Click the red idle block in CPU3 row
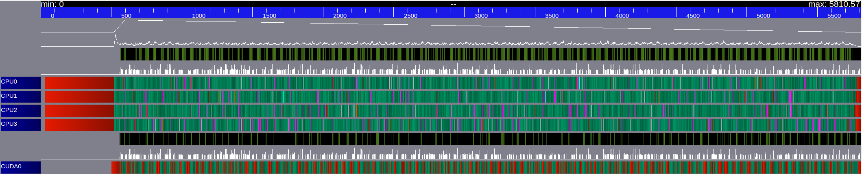The height and width of the screenshot is (174, 862). click(79, 125)
